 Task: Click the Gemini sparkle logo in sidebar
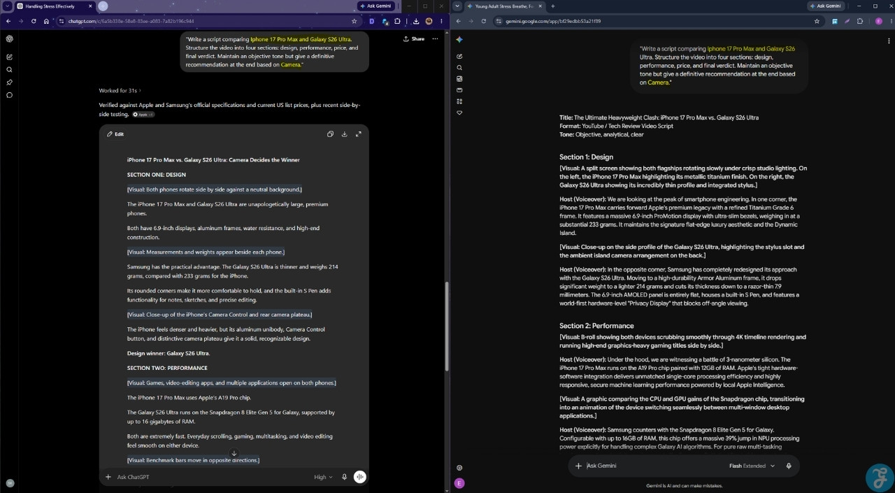tap(459, 39)
